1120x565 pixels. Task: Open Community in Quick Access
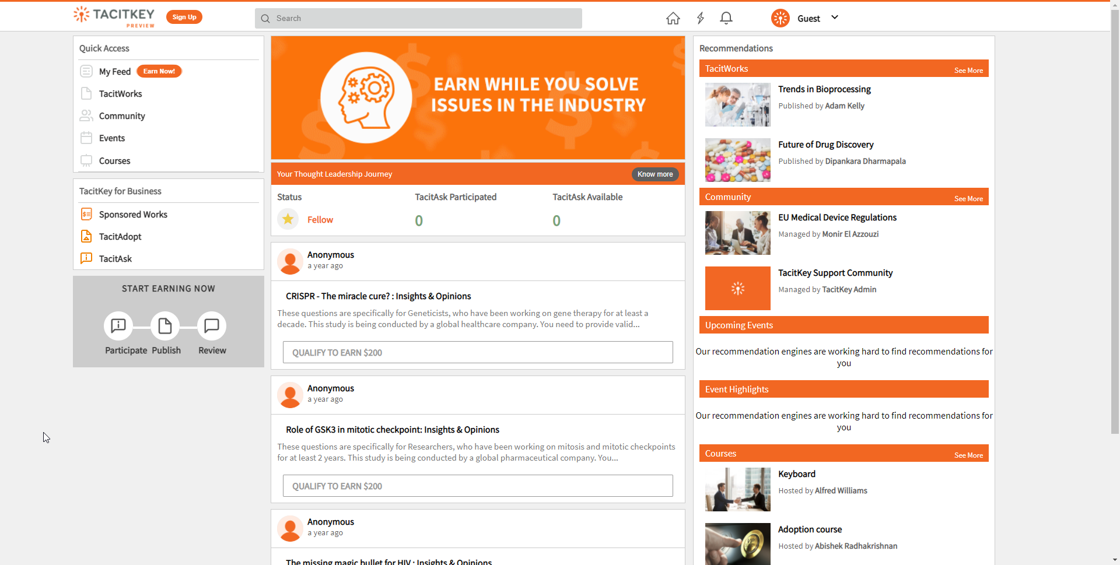[x=122, y=116]
